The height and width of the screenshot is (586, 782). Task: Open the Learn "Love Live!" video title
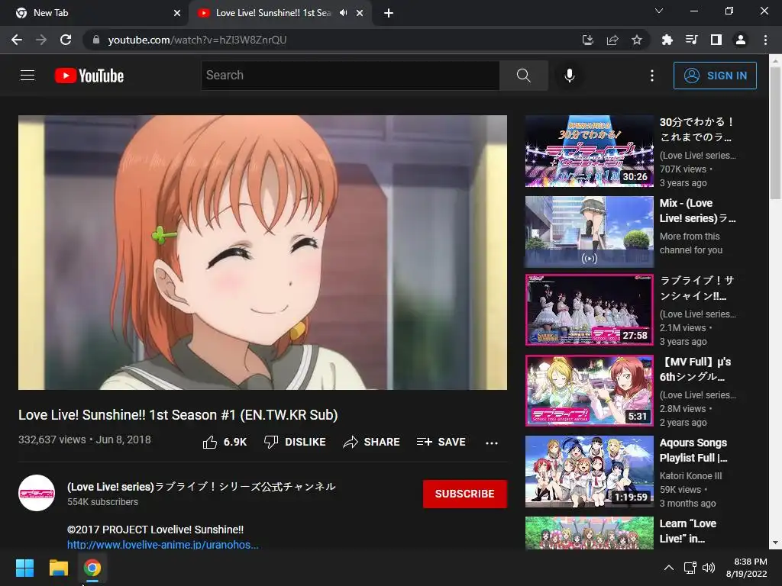688,531
